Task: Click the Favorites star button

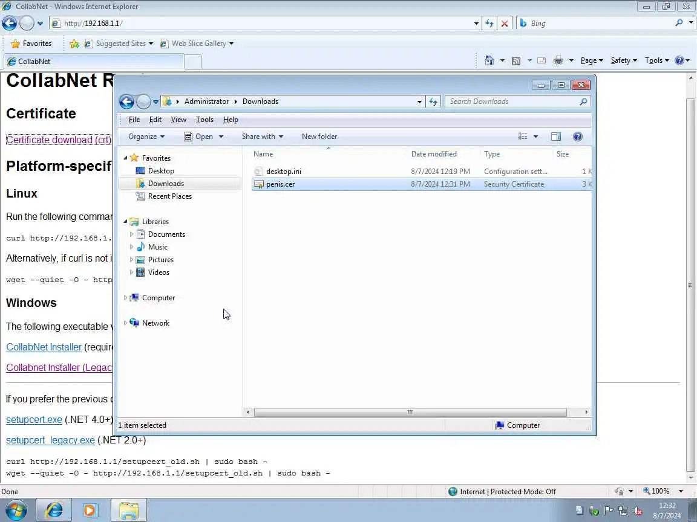Action: pos(31,43)
